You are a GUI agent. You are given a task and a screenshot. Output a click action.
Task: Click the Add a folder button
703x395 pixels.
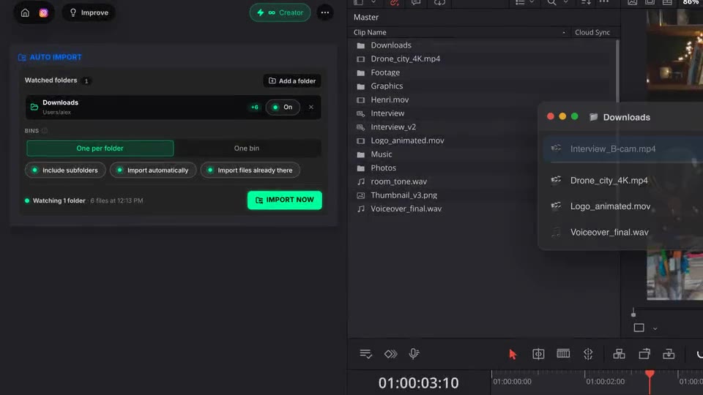pos(292,80)
